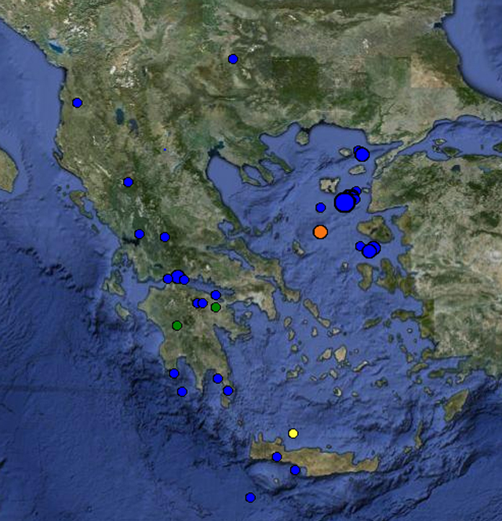502x521 pixels.
Task: Select the southernmost blue marker below Crete
Action: tap(250, 497)
